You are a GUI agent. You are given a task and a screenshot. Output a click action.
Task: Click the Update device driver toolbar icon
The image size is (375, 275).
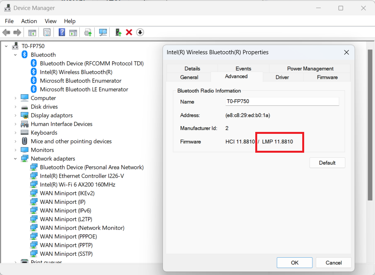coord(88,32)
